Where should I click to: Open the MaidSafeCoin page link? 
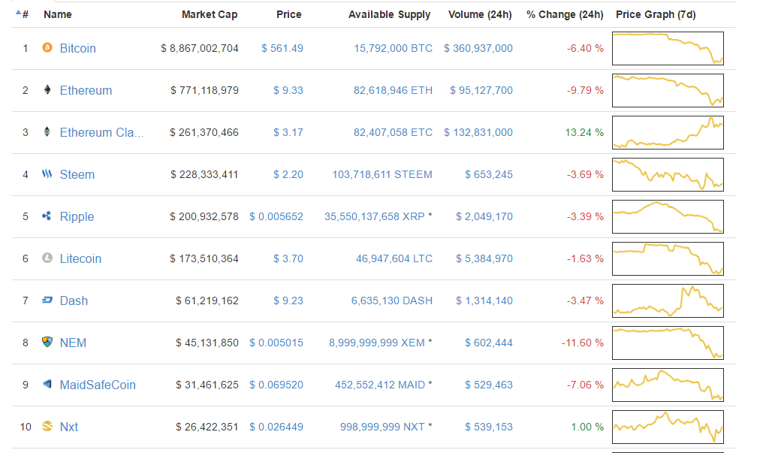[98, 385]
